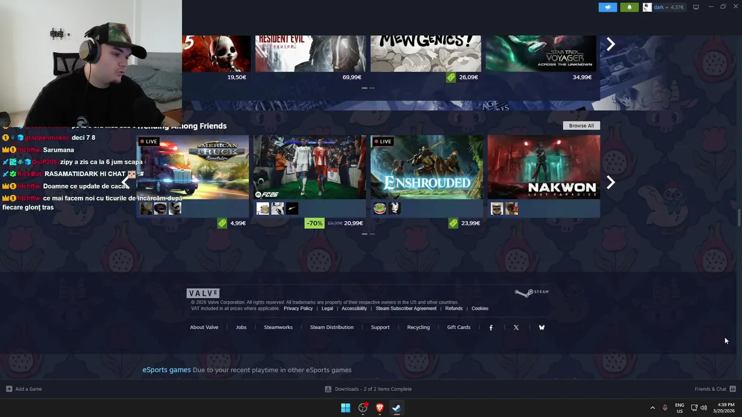Open the Accessibility link
Viewport: 742px width, 417px height.
(354, 309)
